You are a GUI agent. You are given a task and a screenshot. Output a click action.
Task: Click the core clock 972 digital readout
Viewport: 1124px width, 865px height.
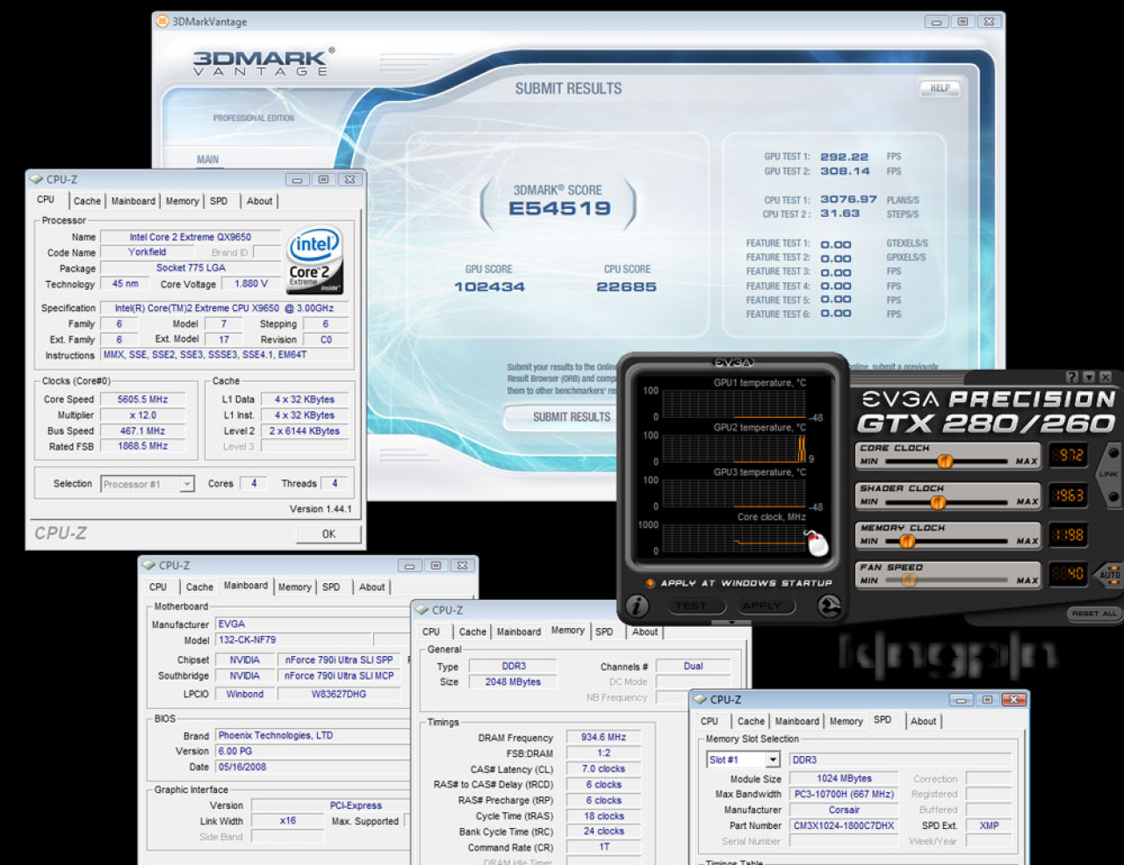(x=1068, y=455)
